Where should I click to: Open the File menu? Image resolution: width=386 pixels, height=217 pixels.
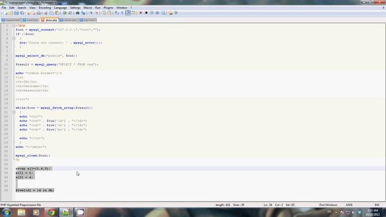(x=4, y=8)
